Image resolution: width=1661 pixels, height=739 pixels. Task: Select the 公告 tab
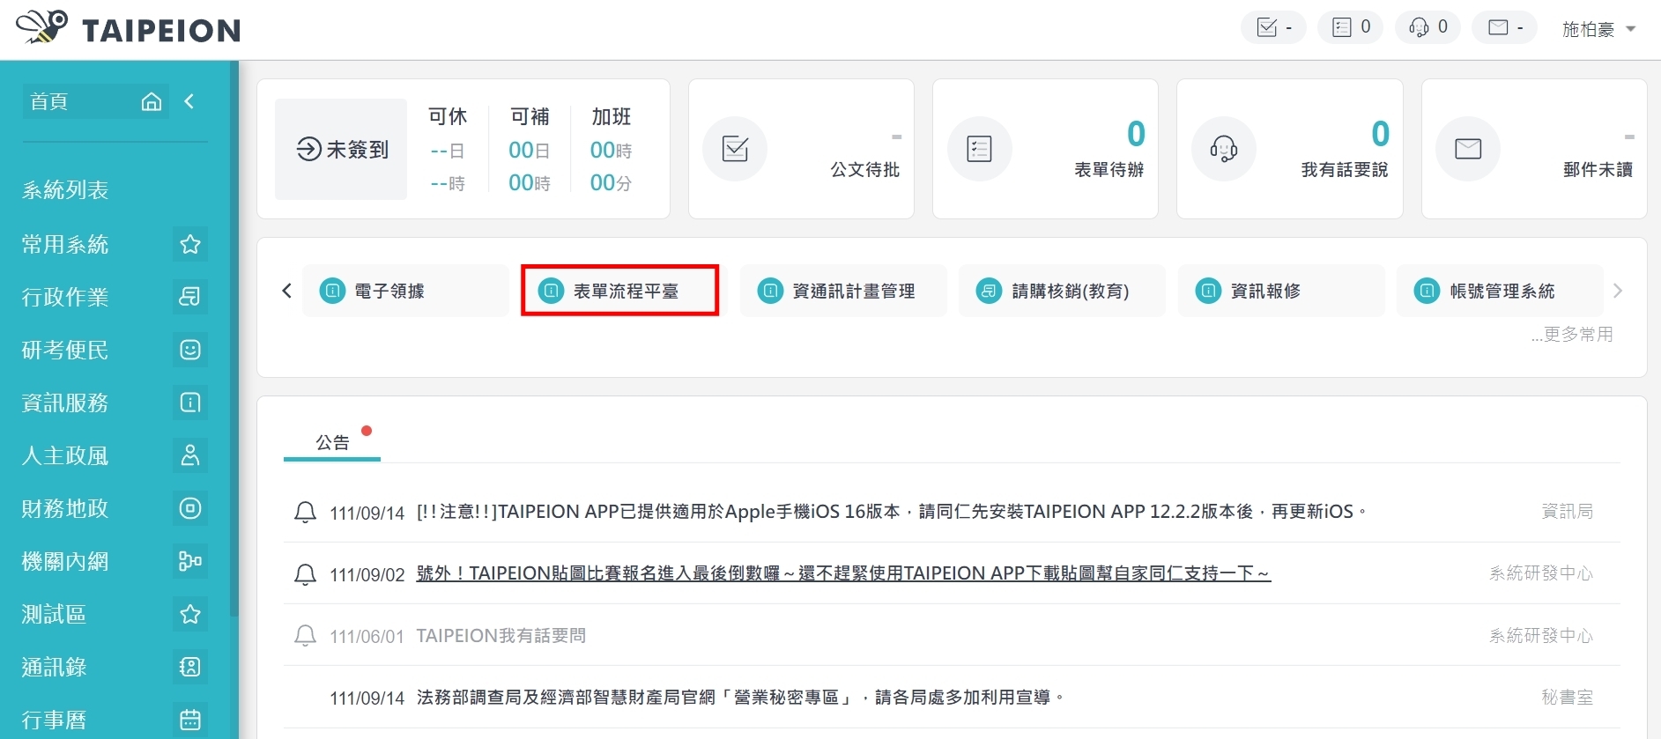point(332,442)
